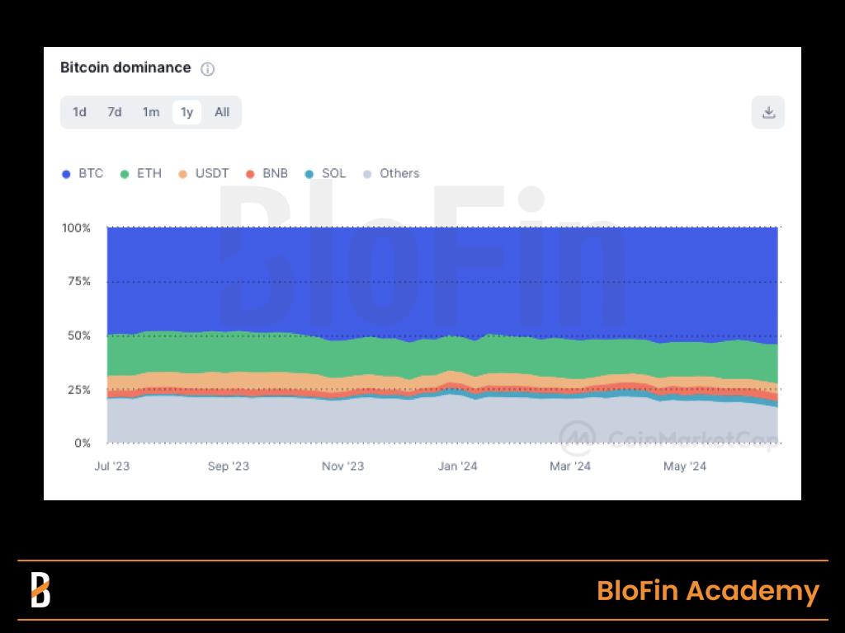Click the red BNB legend dot
845x633 pixels.
pyautogui.click(x=252, y=173)
